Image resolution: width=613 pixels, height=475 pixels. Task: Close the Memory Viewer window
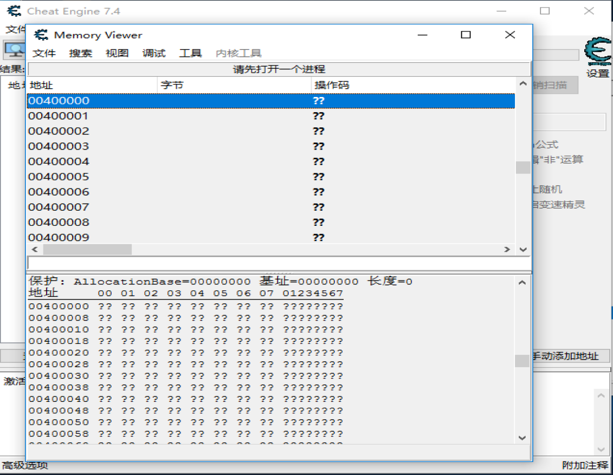click(x=510, y=35)
